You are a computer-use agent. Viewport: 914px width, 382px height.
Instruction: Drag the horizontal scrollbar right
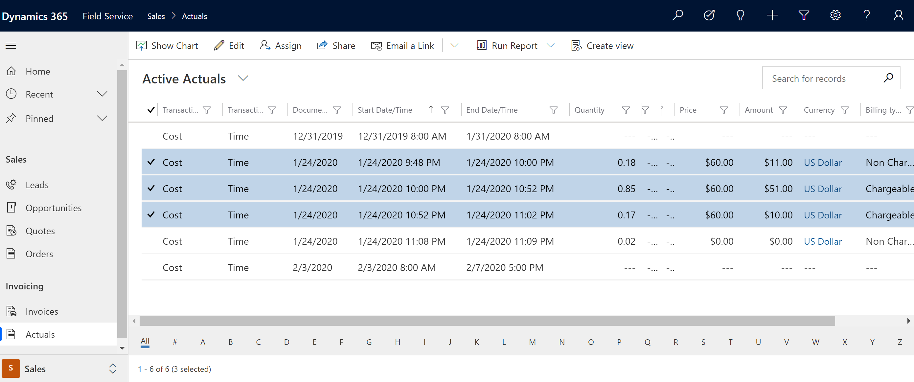(x=484, y=322)
